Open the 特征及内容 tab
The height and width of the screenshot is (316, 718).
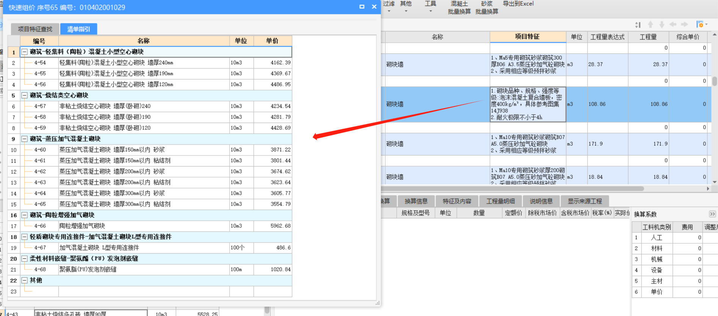tap(457, 201)
